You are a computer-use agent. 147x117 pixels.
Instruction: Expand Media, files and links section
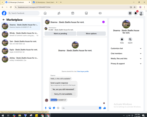click(126, 59)
